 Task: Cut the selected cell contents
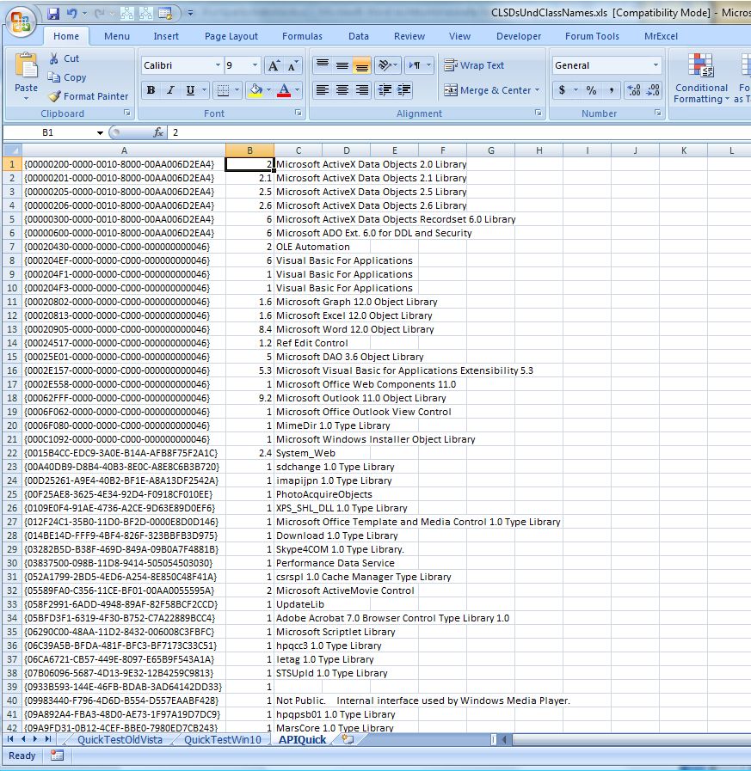64,58
